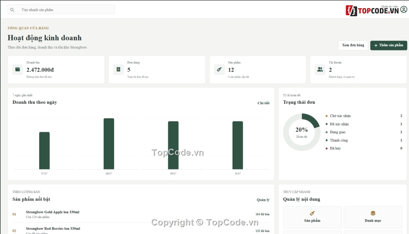Focus the quick product search field
409x234 pixels.
coord(61,9)
